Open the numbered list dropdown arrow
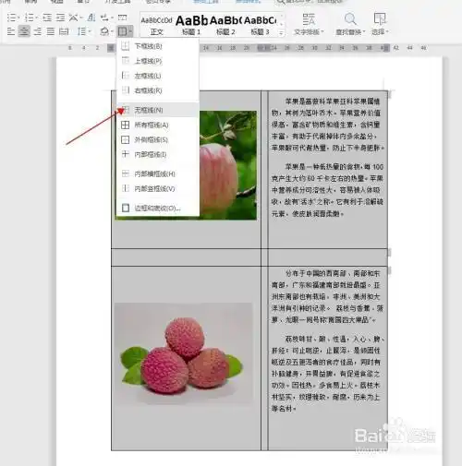 coord(36,18)
